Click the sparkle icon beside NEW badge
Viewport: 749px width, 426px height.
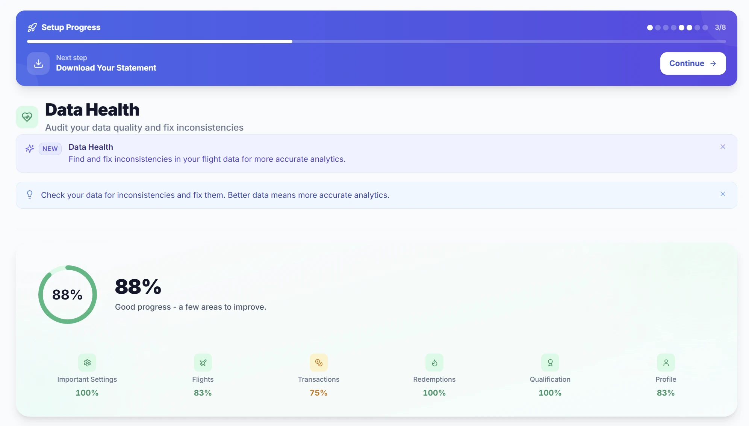tap(30, 148)
